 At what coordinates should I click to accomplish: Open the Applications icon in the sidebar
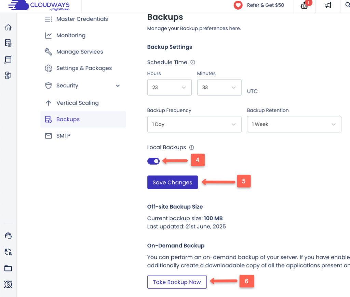point(8,59)
